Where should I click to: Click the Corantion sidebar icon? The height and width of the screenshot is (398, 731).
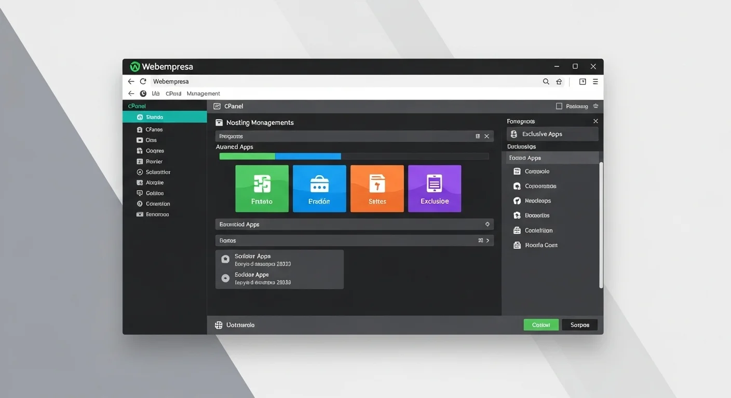pyautogui.click(x=140, y=204)
